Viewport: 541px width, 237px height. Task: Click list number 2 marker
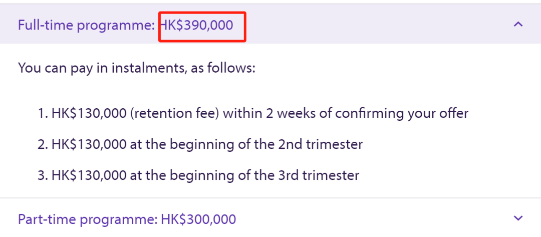[x=43, y=144]
